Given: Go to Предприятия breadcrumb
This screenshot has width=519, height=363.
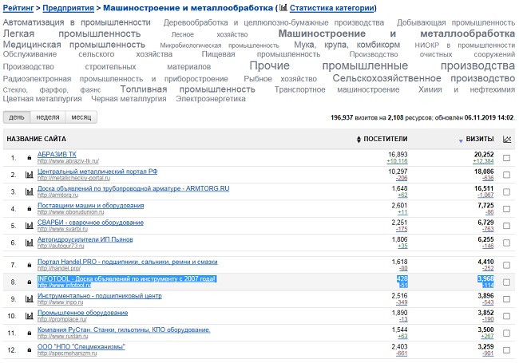Looking at the screenshot, I should [69, 8].
